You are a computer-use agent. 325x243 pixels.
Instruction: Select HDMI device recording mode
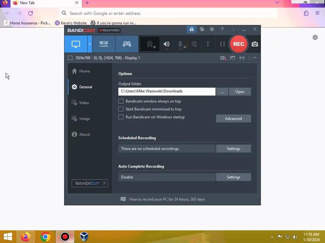click(x=104, y=44)
